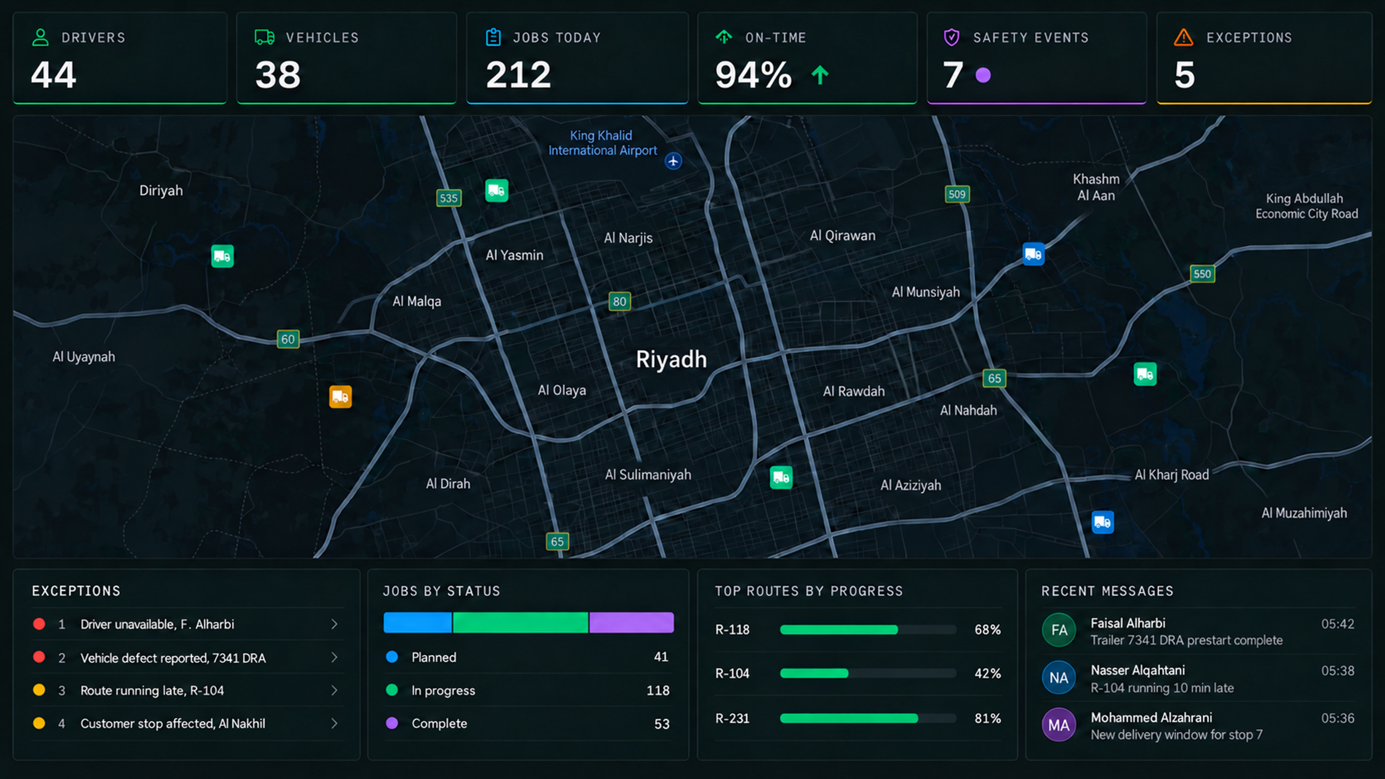Select the green truck marker near Al Aziziyah
Screen dimensions: 1385x779
781,478
